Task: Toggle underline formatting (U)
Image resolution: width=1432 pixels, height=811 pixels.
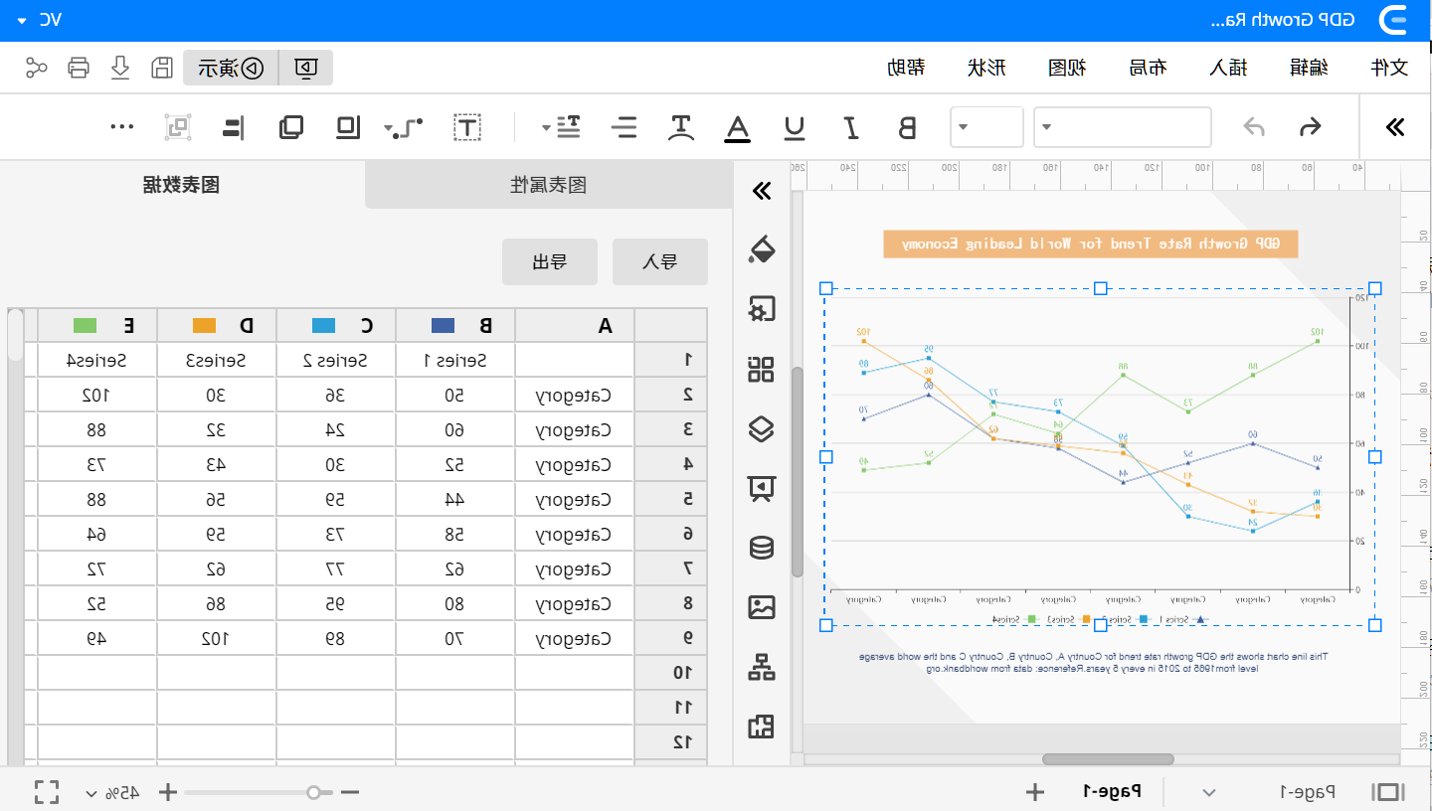Action: [x=795, y=127]
